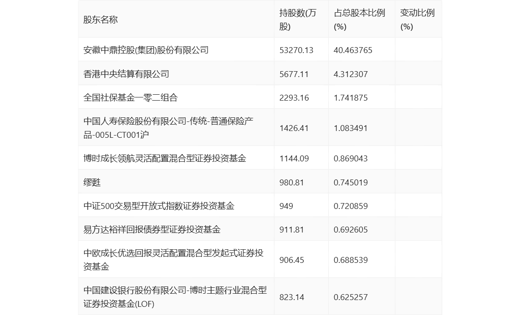This screenshot has width=520, height=315.
Task: Select holdings value 949
Action: coord(286,206)
